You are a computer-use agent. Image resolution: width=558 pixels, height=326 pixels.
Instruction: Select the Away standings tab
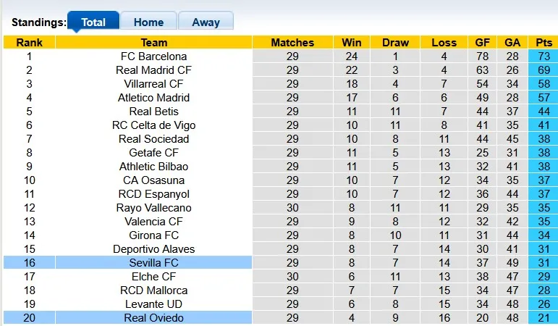point(206,22)
